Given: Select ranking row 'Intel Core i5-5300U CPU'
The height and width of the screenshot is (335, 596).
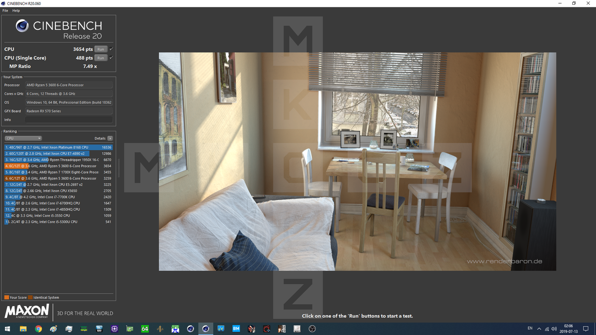Looking at the screenshot, I should (59, 222).
